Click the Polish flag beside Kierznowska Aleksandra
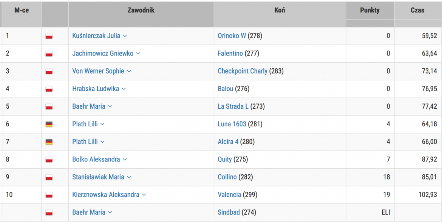The image size is (442, 223). (x=49, y=195)
